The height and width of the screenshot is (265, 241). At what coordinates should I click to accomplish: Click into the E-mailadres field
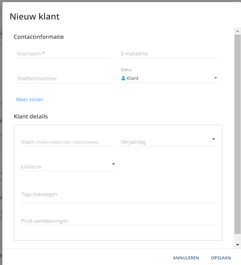pos(170,54)
